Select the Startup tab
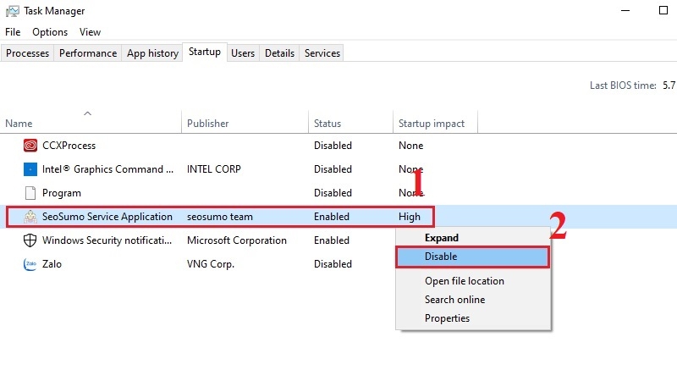 205,52
